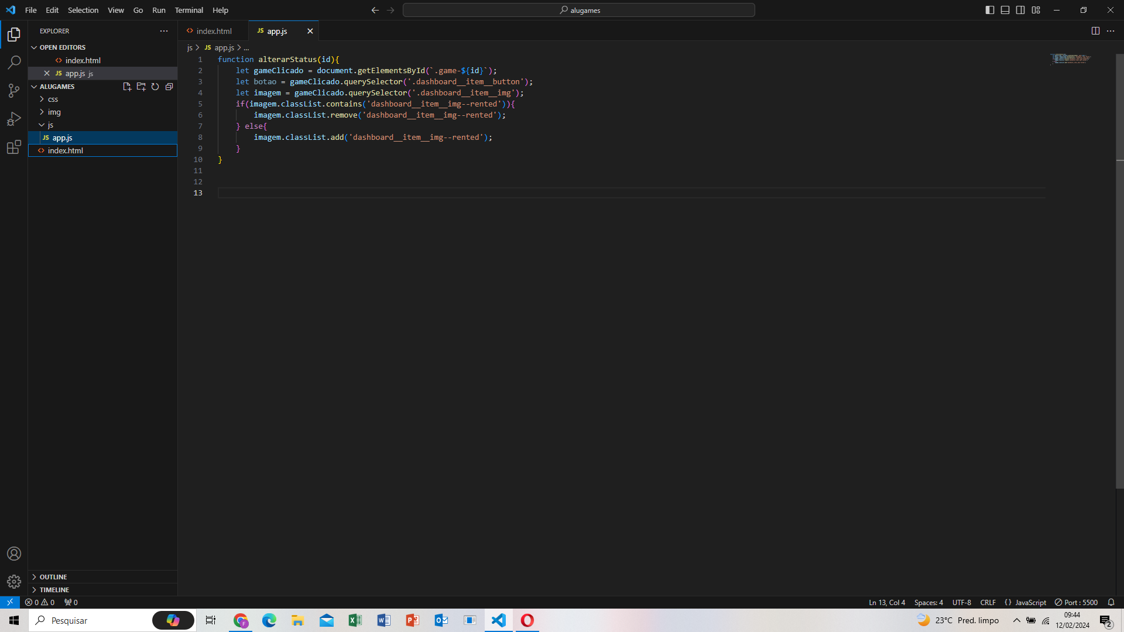Toggle the secondary side bar visibility

click(1020, 10)
